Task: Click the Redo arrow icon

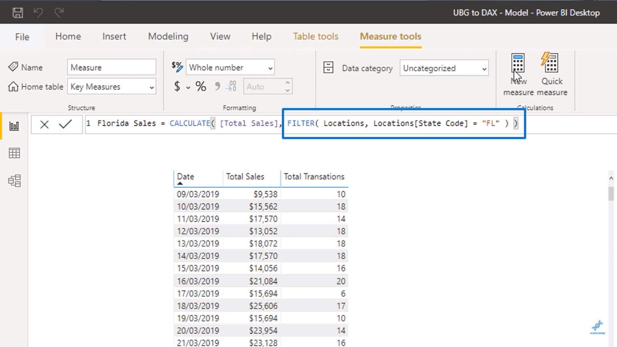Action: pyautogui.click(x=59, y=12)
